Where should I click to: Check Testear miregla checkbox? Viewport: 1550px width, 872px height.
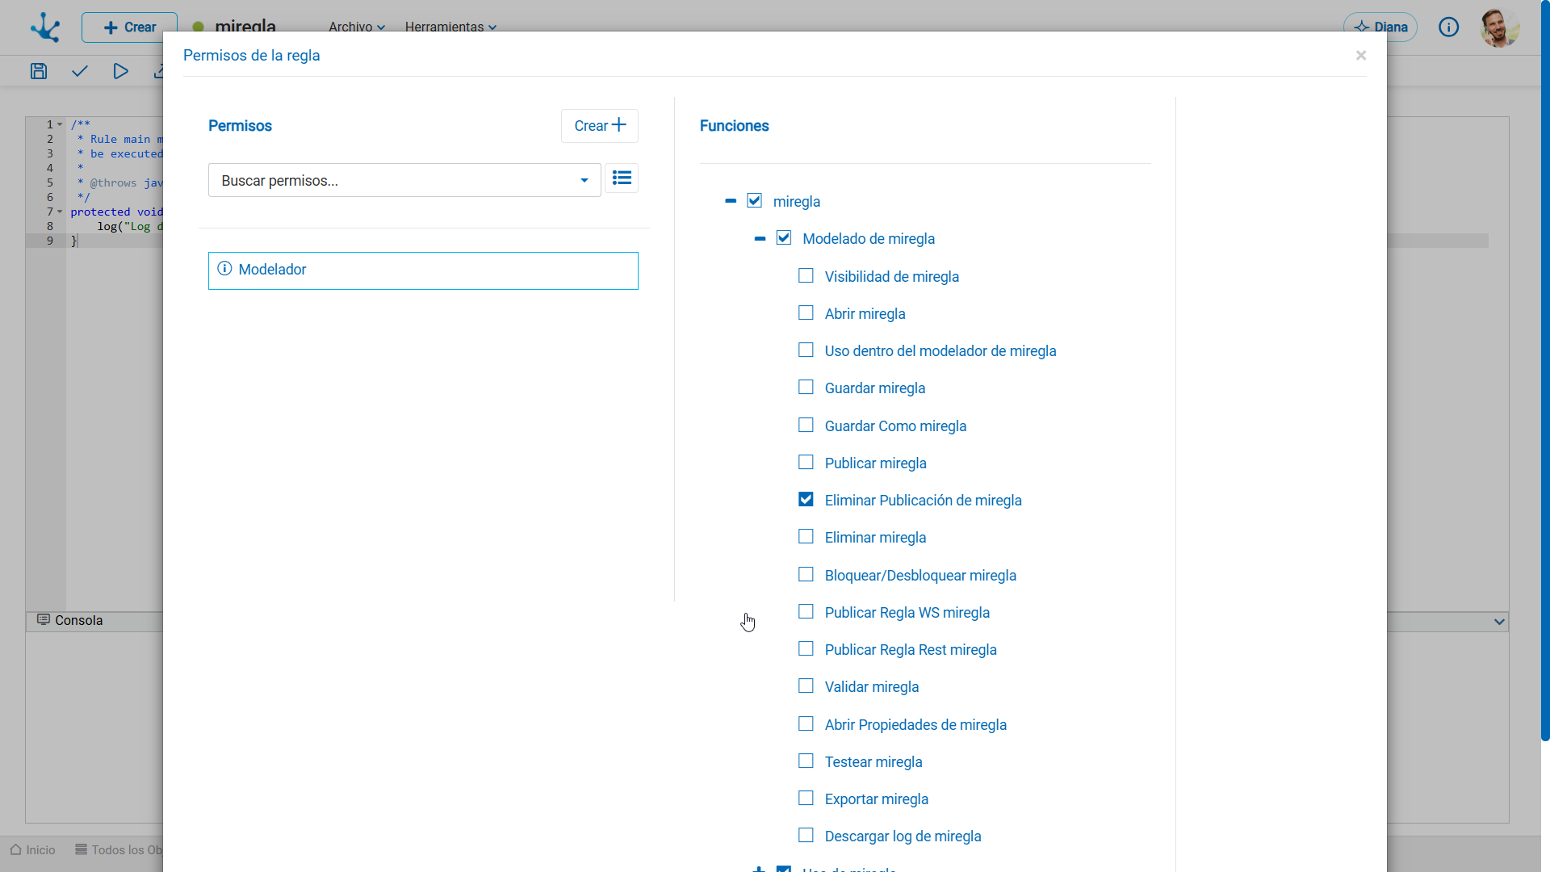click(x=806, y=761)
